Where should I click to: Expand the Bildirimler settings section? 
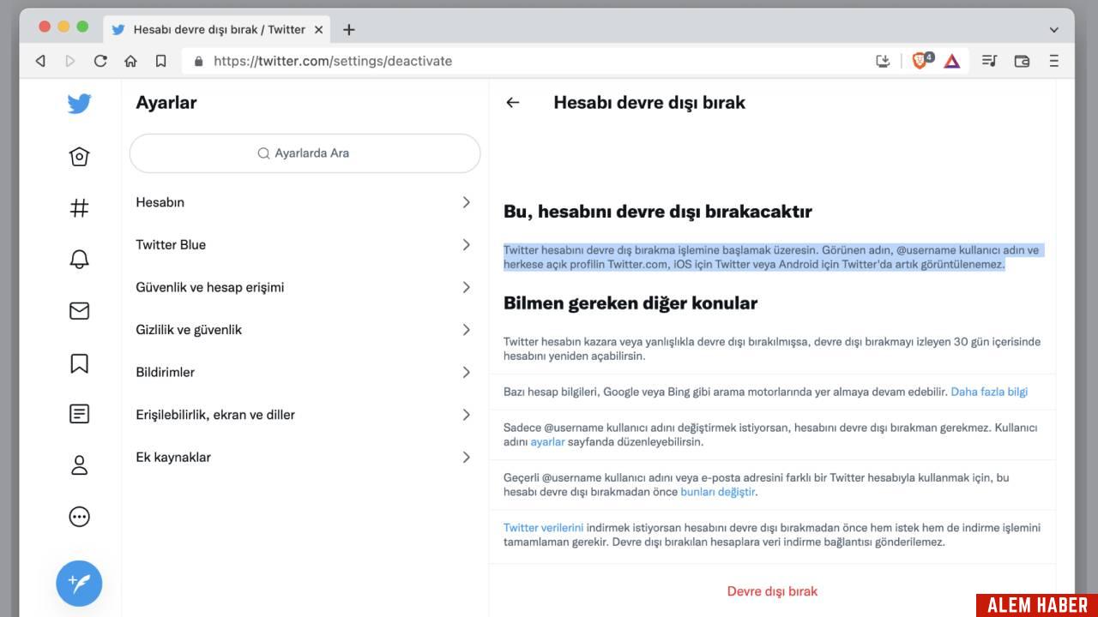coord(305,372)
